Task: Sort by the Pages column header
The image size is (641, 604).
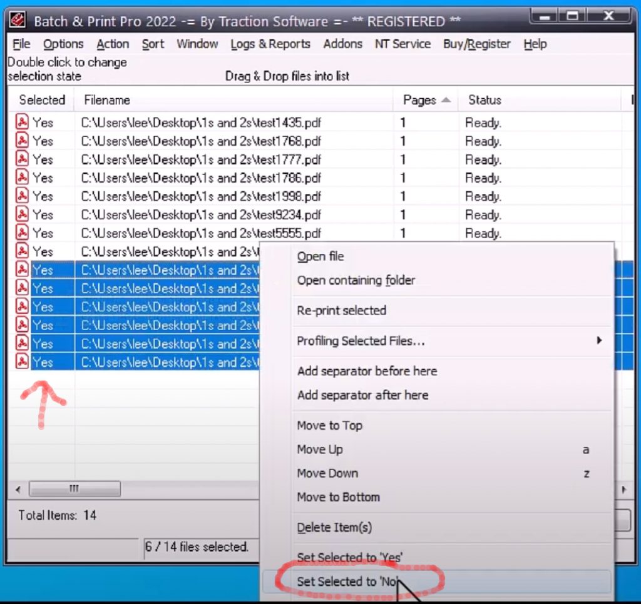Action: [x=426, y=100]
